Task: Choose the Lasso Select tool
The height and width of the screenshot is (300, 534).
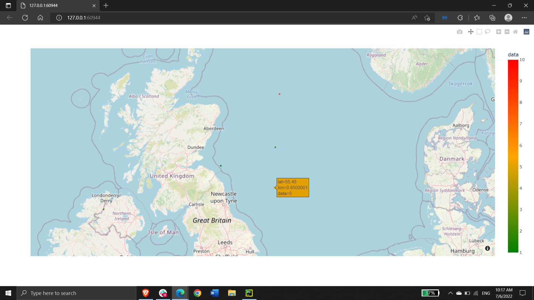Action: click(488, 32)
